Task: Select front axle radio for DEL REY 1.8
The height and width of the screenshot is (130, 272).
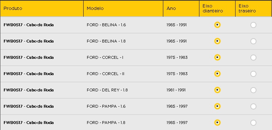Action: coord(217,90)
